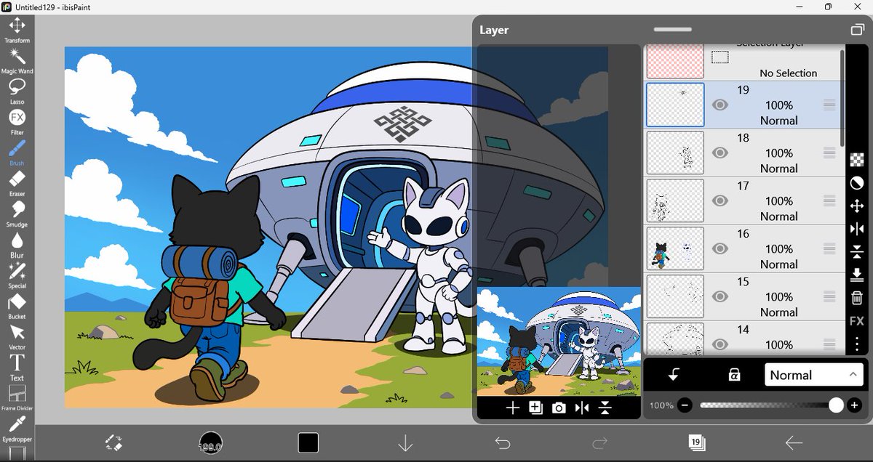Hide layer 14 with eye icon
The height and width of the screenshot is (462, 873).
tap(720, 344)
